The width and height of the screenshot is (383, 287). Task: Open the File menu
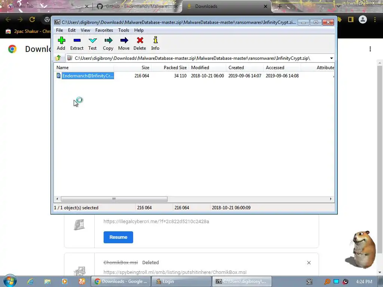coord(59,30)
